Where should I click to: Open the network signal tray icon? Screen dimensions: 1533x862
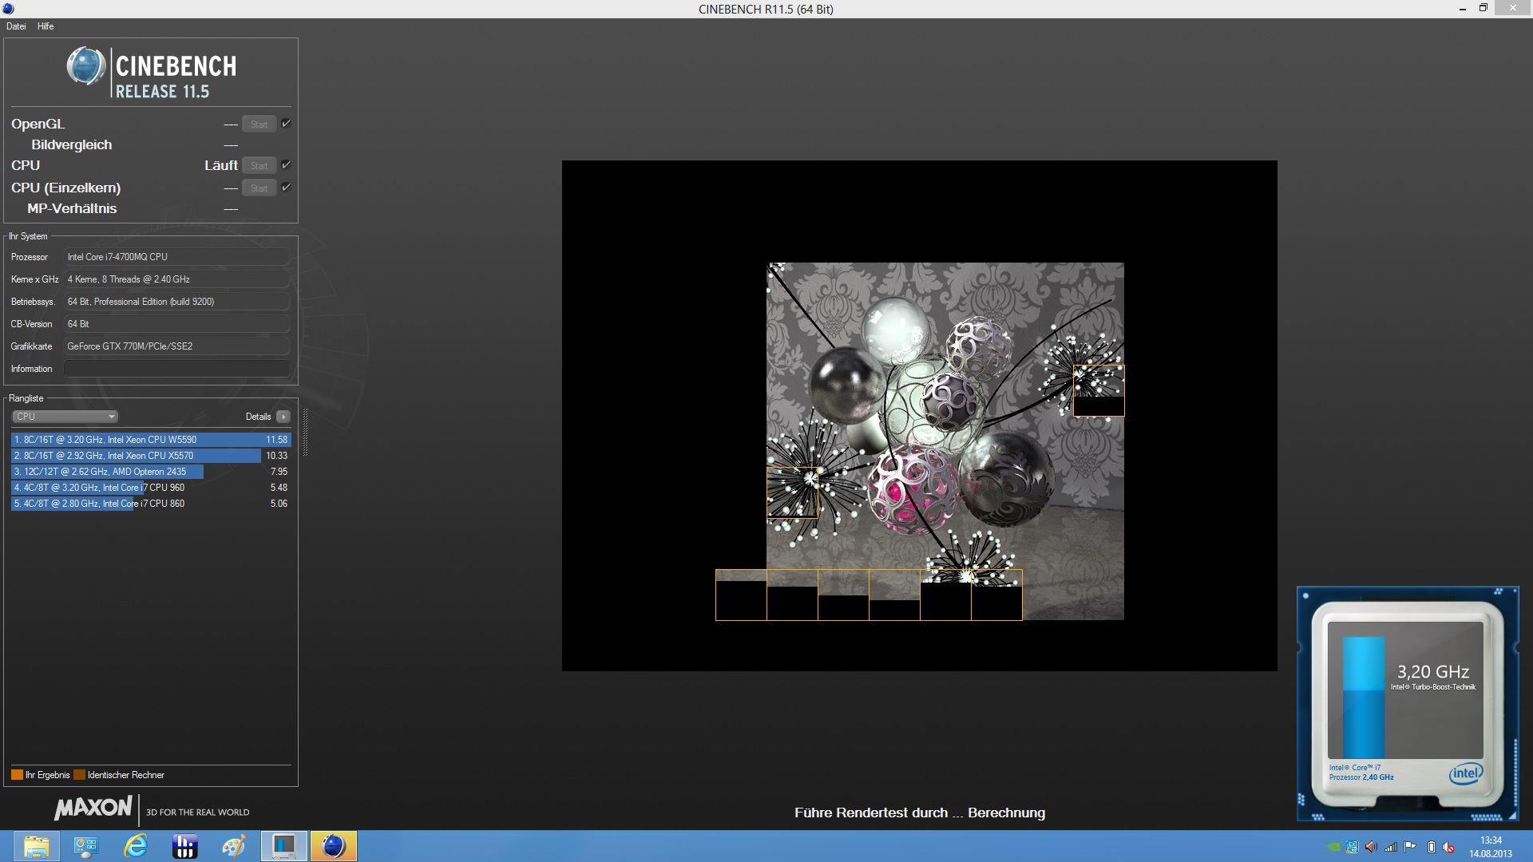(1390, 847)
